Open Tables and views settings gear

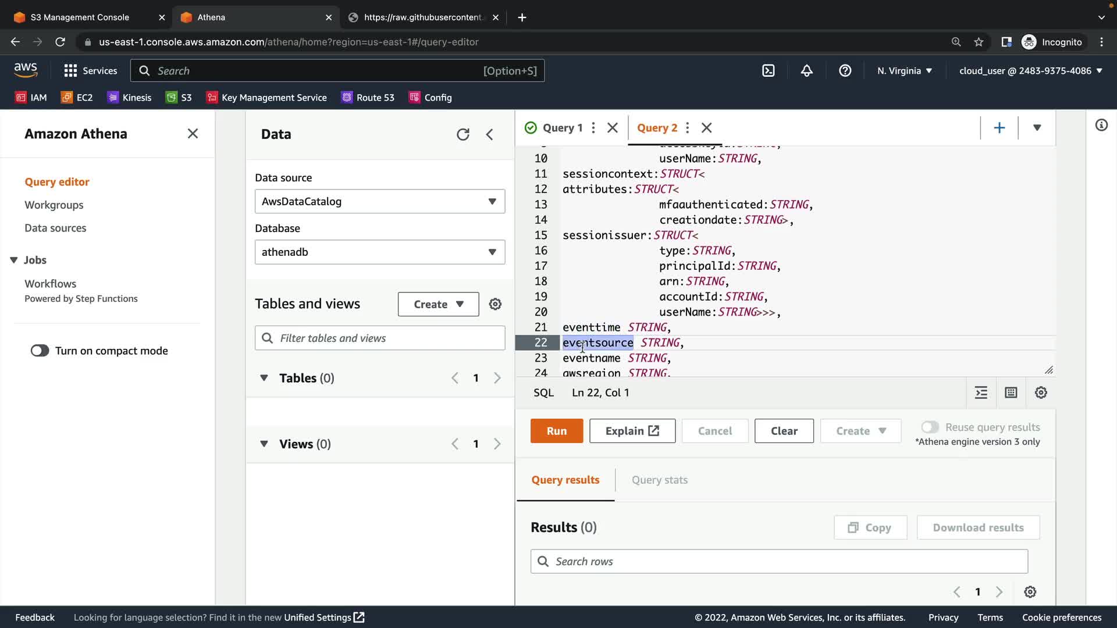pos(495,304)
